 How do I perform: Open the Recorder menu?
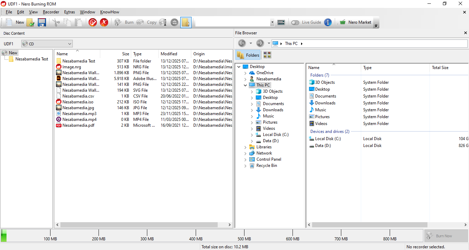tap(51, 12)
